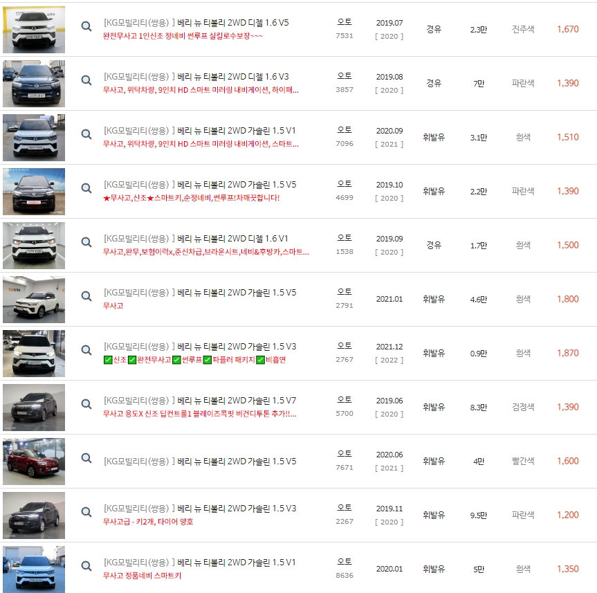Open the showroom car thumbnail for the 1,800 listing
Screen dimensions: 597x593
[x=34, y=300]
